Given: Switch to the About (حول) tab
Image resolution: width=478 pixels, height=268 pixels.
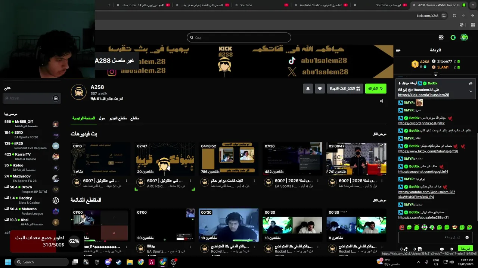Looking at the screenshot, I should coord(102,118).
